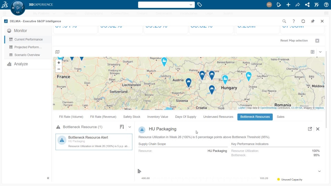Open the 3DEXPERIENCE compass

(x=18, y=8)
